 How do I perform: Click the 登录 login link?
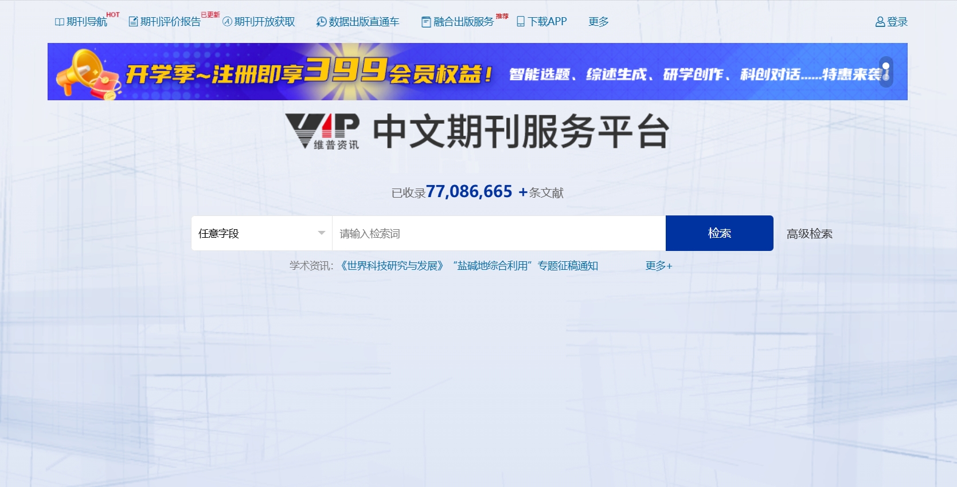point(897,22)
